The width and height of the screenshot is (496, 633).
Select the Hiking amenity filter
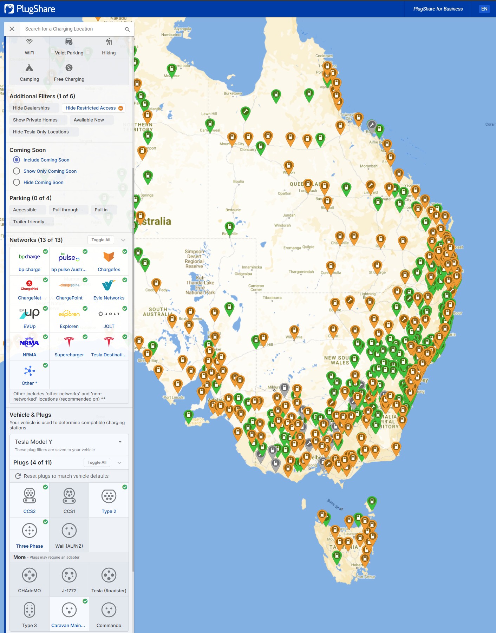(x=109, y=46)
